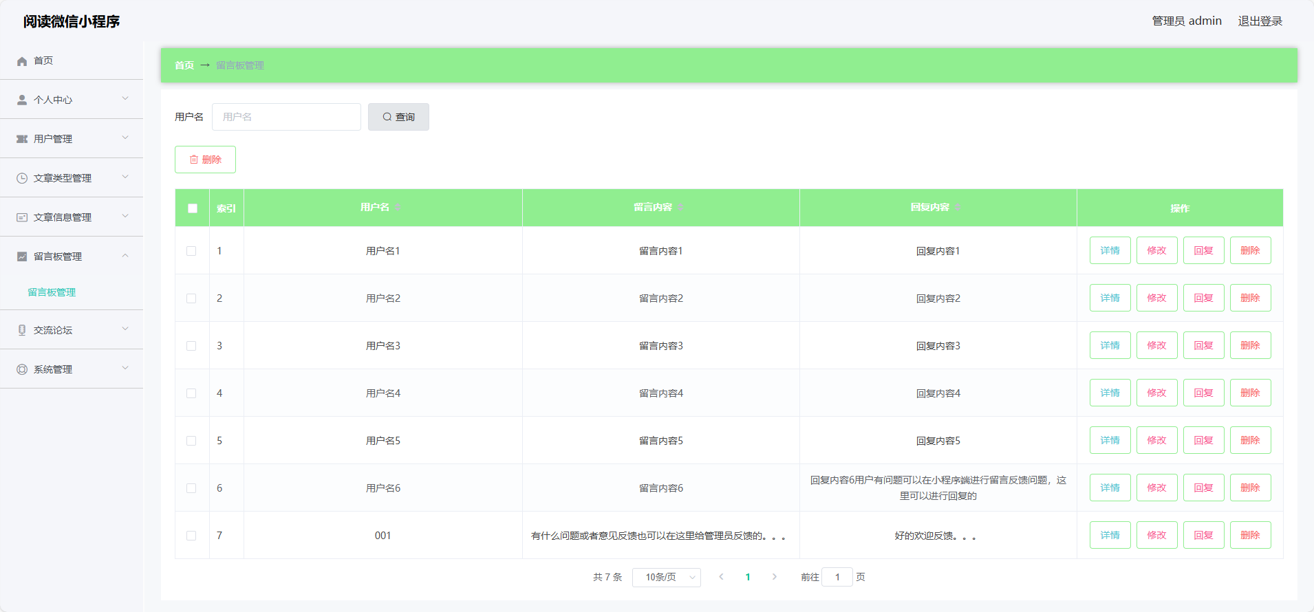Open 详情 for the 用户名1 row
This screenshot has height=612, width=1314.
click(1110, 250)
